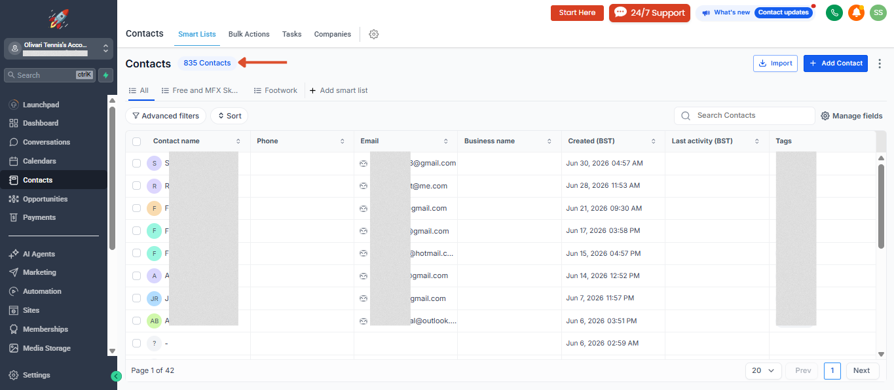Open the Companies tab
Image resolution: width=894 pixels, height=390 pixels.
pyautogui.click(x=333, y=34)
